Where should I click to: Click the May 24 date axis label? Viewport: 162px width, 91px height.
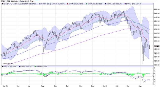(5, 86)
